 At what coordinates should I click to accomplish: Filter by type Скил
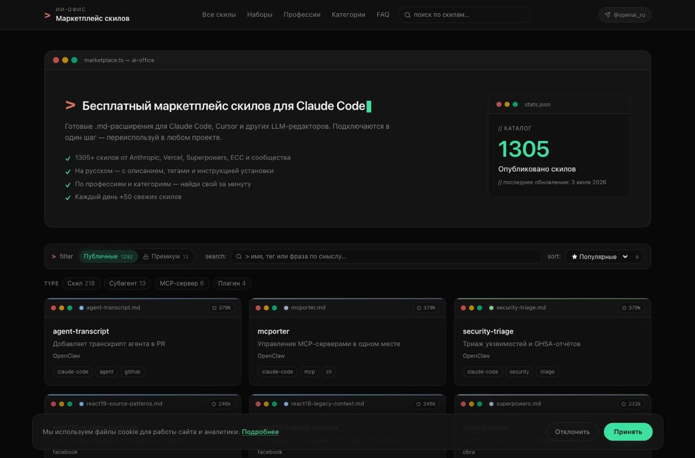click(x=81, y=283)
